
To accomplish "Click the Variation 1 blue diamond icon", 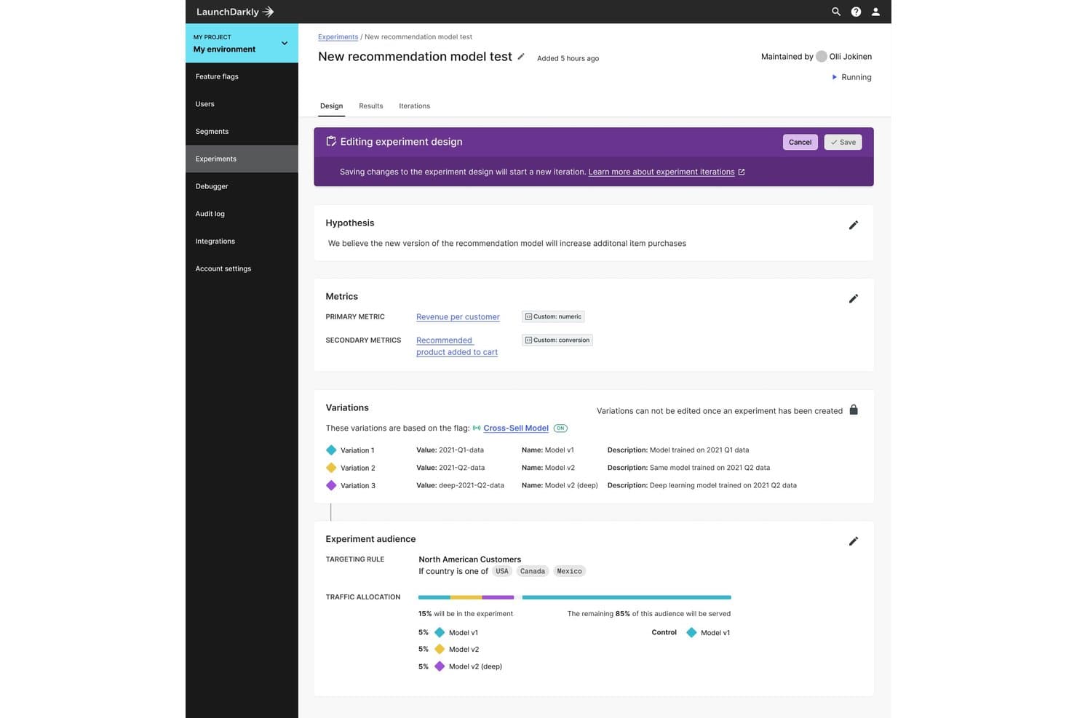I will click(x=331, y=450).
